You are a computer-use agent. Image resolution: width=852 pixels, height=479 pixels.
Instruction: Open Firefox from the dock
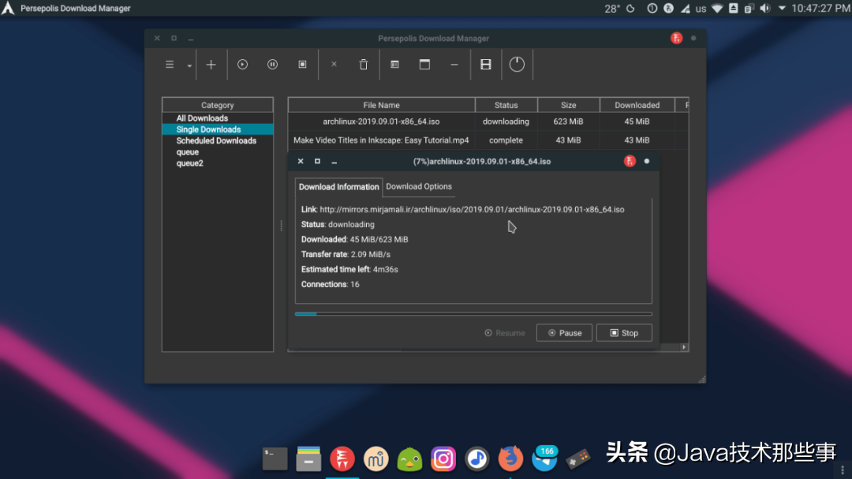click(510, 459)
